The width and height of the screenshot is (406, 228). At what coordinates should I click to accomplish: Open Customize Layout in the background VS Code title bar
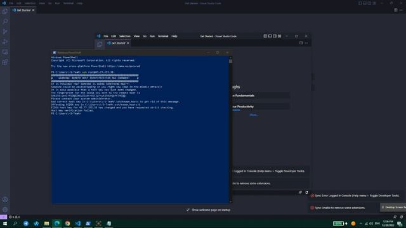coord(374,3)
